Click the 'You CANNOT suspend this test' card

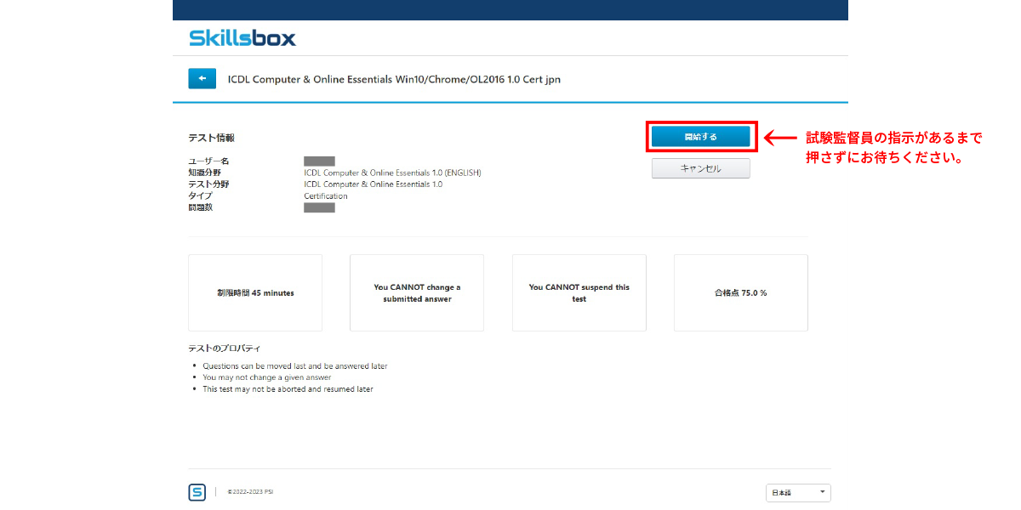(x=579, y=292)
